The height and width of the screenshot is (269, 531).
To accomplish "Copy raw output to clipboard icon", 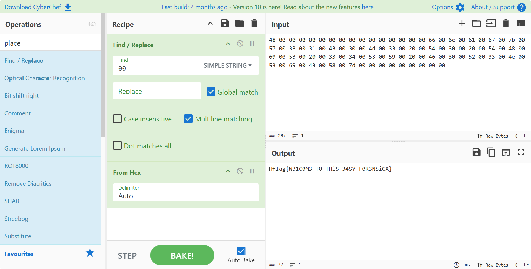I will coord(491,152).
